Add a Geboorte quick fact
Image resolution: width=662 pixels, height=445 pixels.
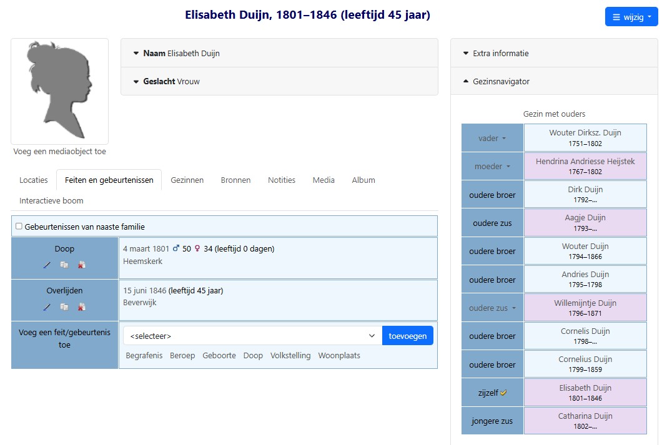pos(219,356)
